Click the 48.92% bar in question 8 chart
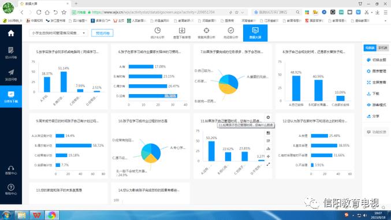This screenshot has width=391, height=220. pos(296,88)
